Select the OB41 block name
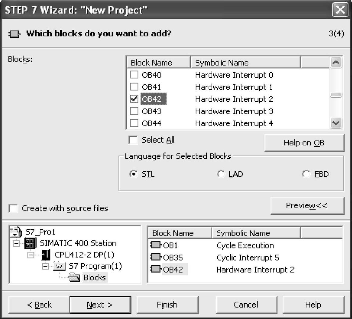Screen dimensions: 352x319 (x=151, y=87)
